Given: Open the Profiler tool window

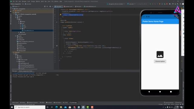Looking at the screenshot, I should point(23,103).
